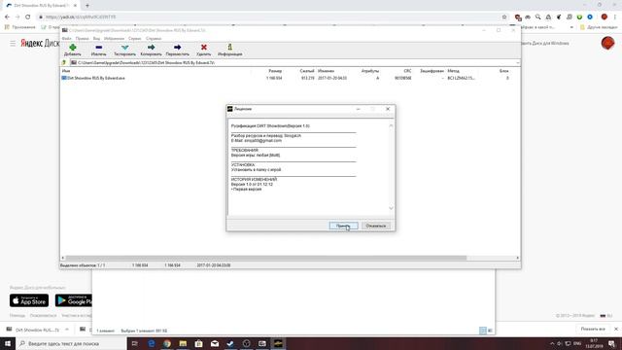
Task: Open the Yandex Disk hamburger menu
Action: [x=13, y=43]
